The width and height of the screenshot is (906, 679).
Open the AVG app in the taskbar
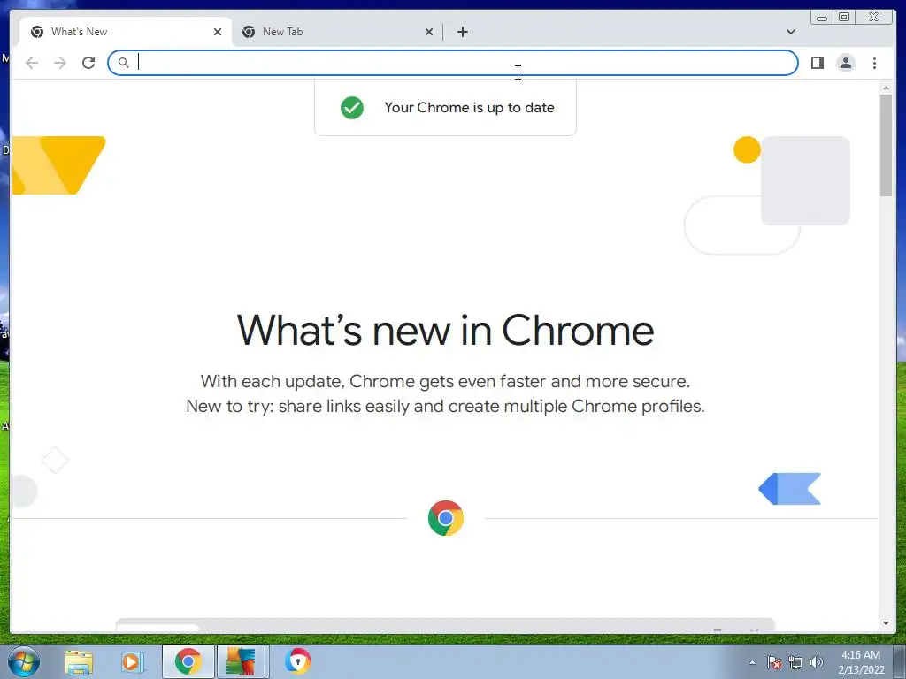point(241,661)
